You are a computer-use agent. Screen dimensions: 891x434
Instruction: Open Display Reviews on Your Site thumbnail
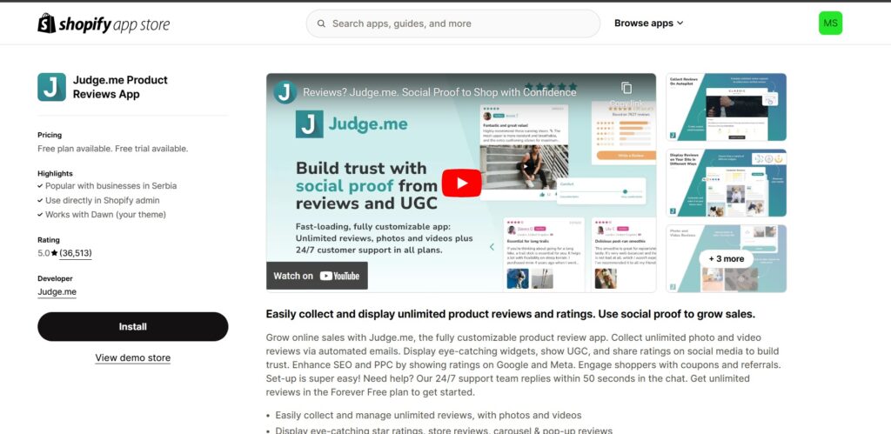pos(727,183)
